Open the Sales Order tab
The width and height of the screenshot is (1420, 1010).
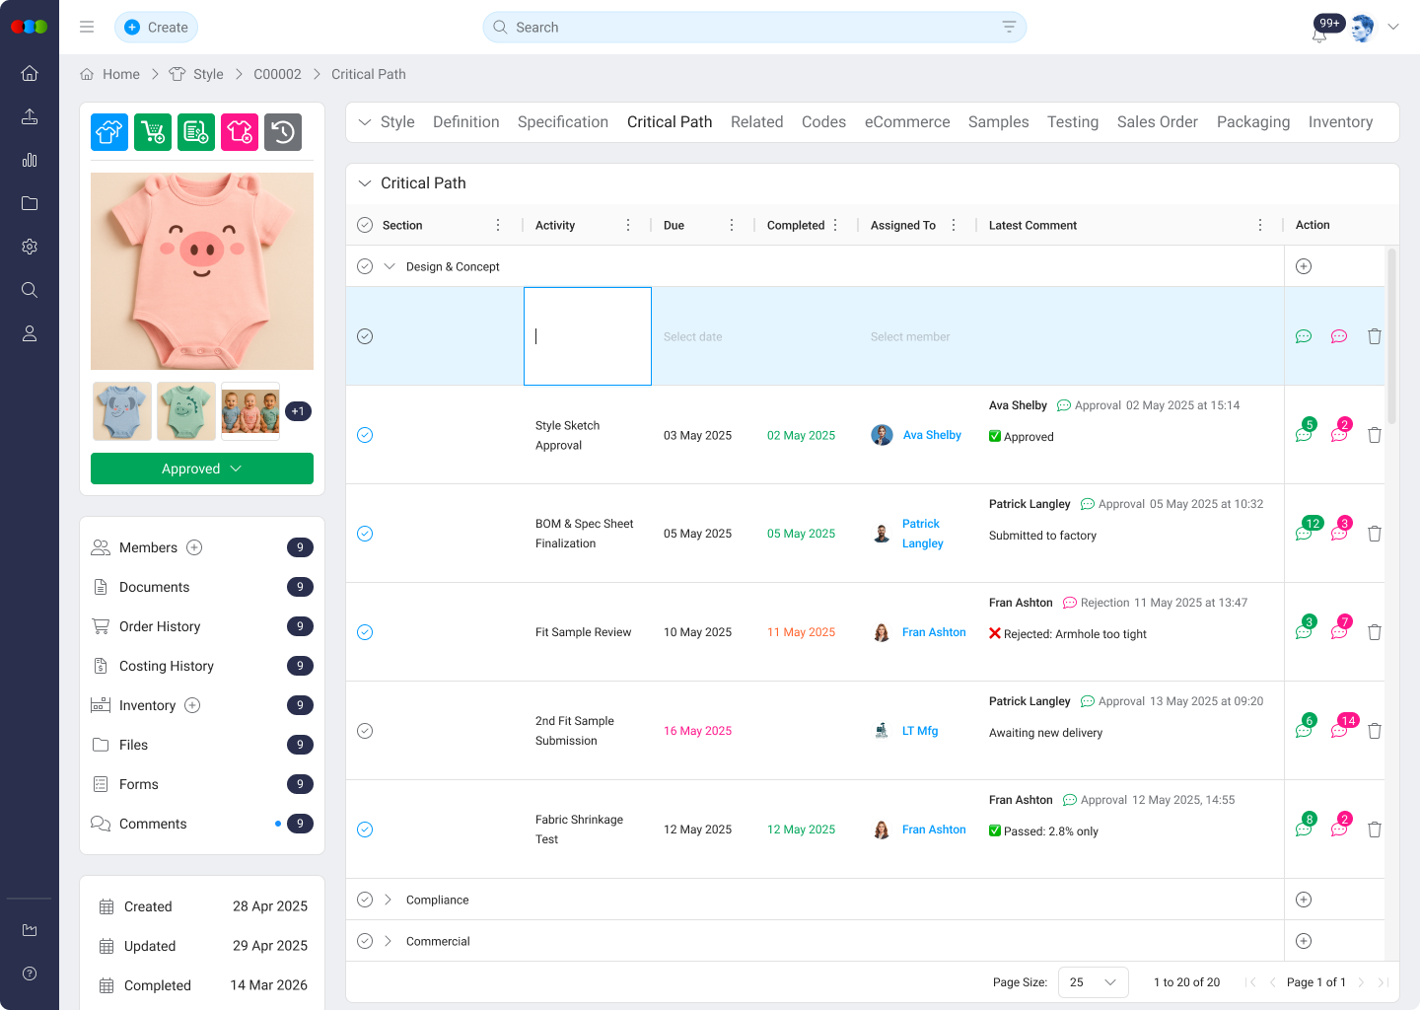[1157, 122]
